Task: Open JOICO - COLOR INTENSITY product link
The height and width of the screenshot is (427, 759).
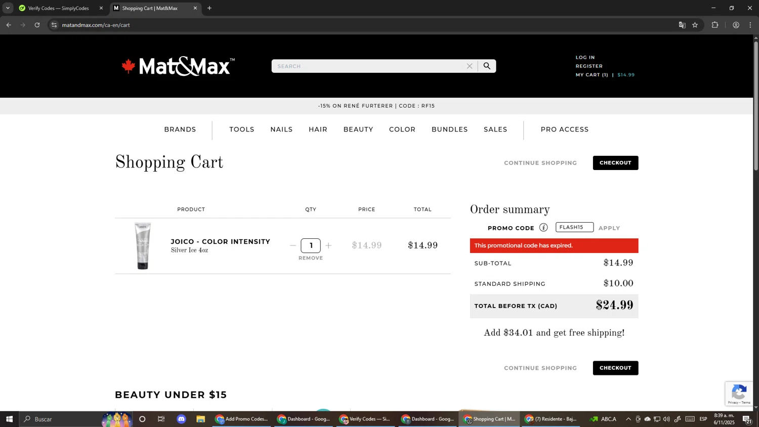Action: point(221,241)
